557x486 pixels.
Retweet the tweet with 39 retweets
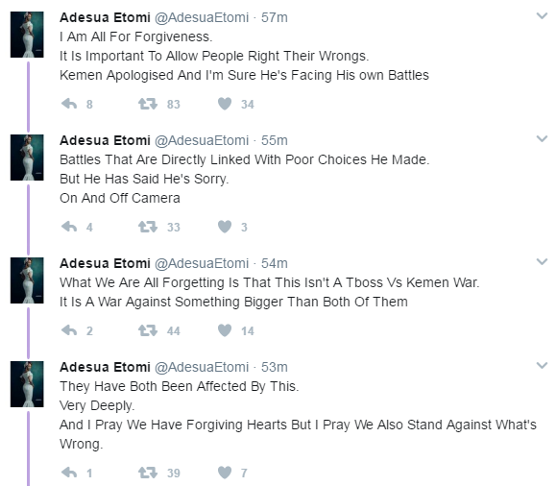point(148,473)
